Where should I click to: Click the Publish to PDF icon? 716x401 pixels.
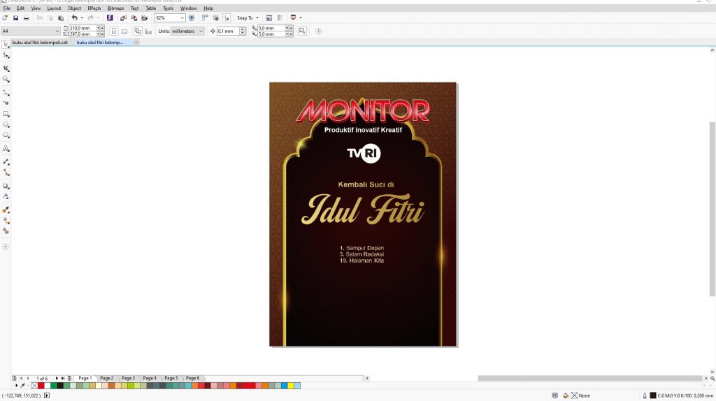pos(144,17)
